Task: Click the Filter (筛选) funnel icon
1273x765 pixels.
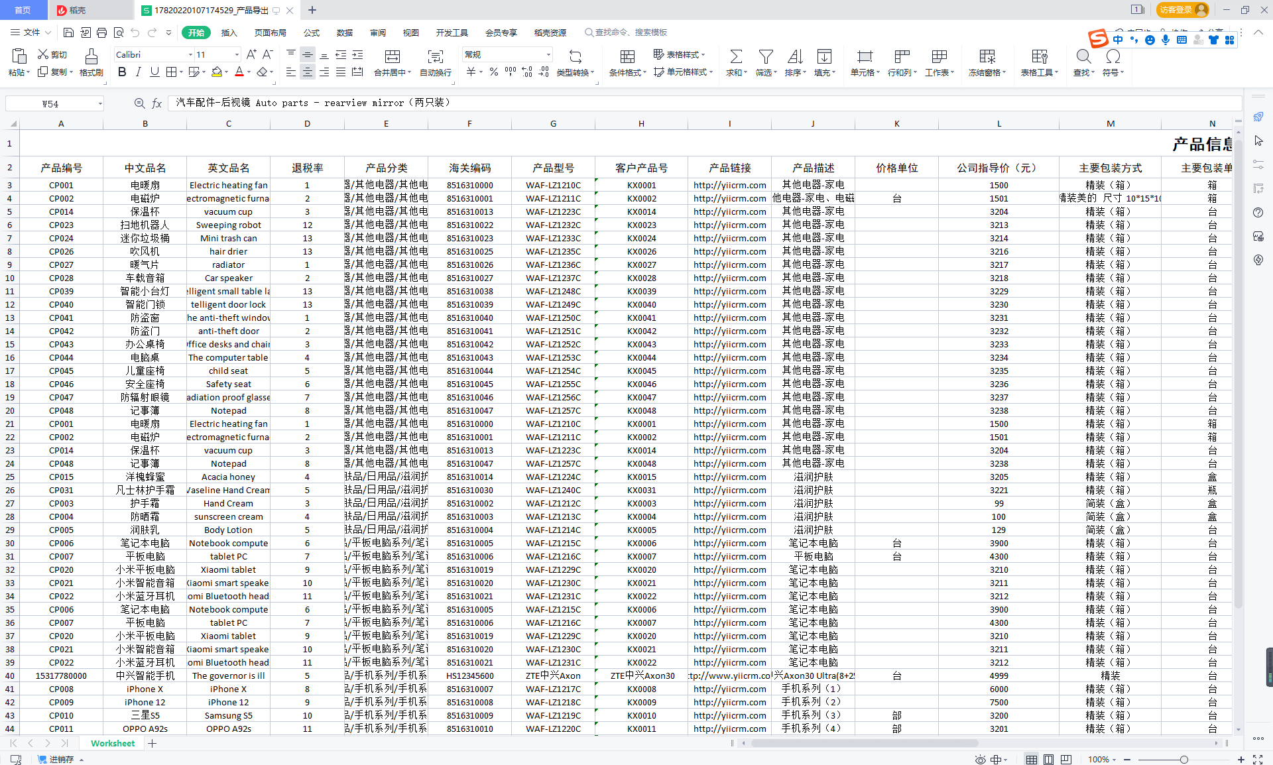Action: pos(765,57)
